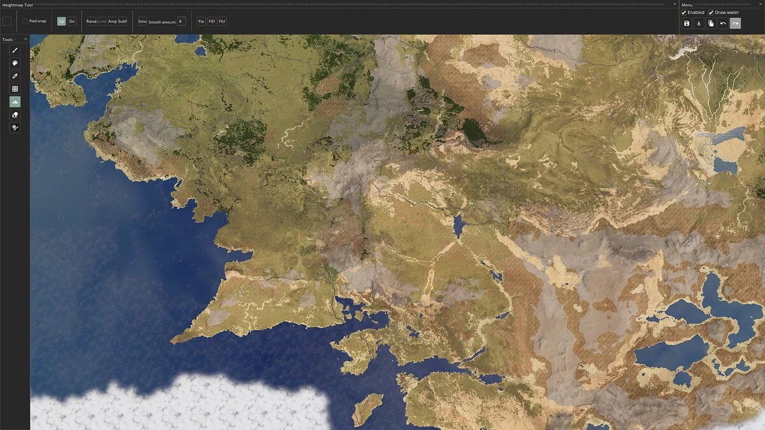
Task: Undo the last terrain edit
Action: tap(723, 24)
